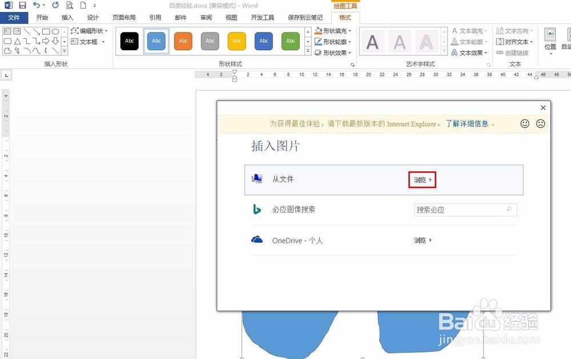Switch to the Mailings (邮件) tab
The height and width of the screenshot is (359, 571).
click(x=180, y=18)
